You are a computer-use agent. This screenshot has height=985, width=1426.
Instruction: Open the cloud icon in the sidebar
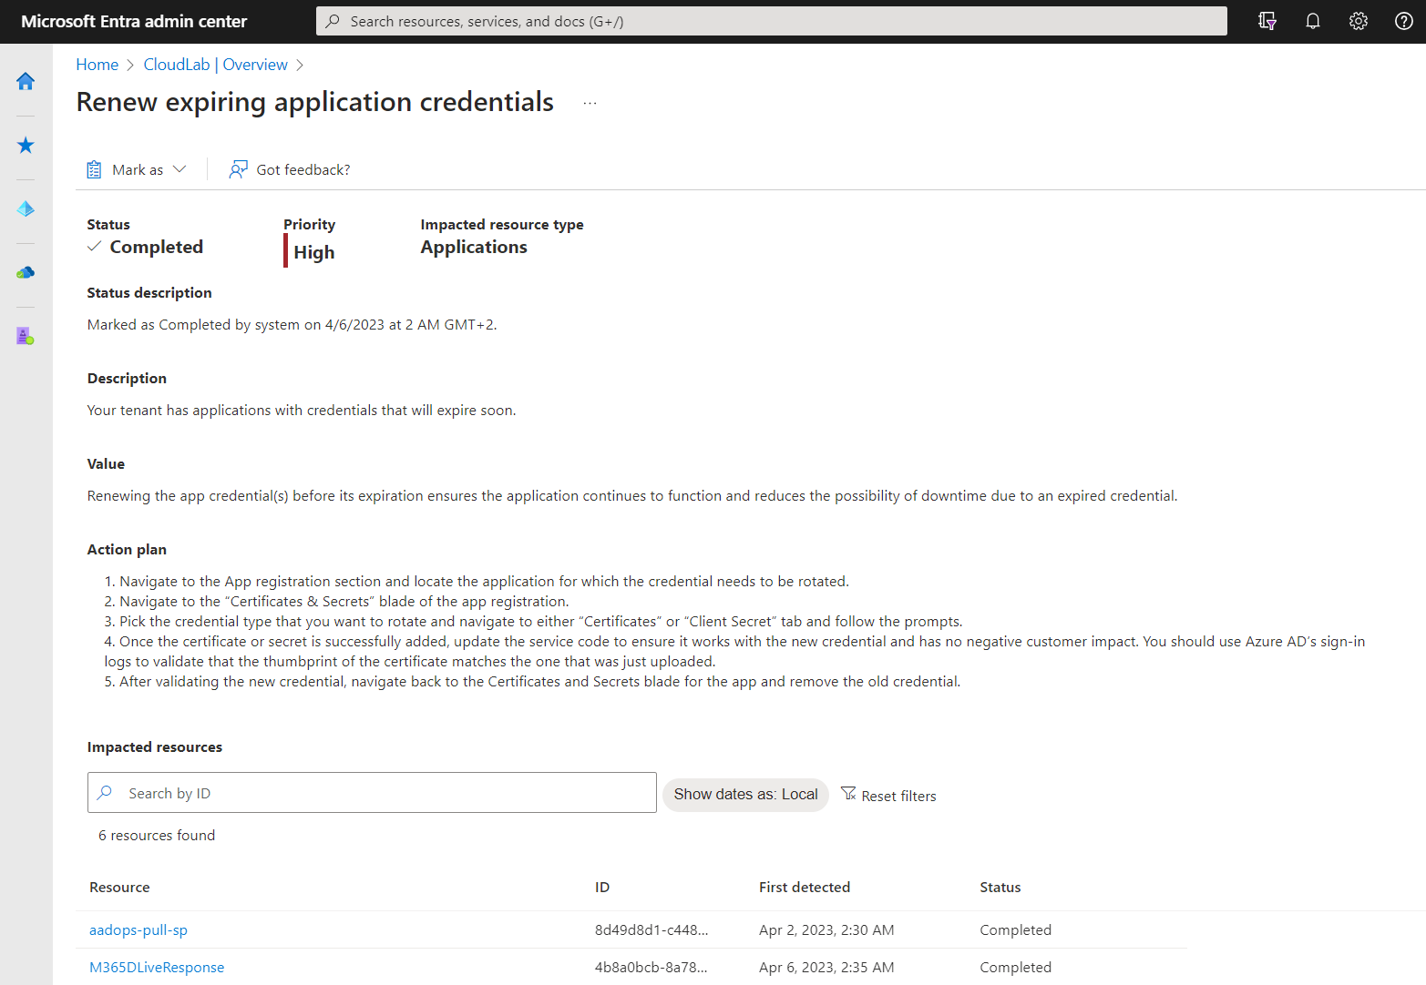(26, 272)
